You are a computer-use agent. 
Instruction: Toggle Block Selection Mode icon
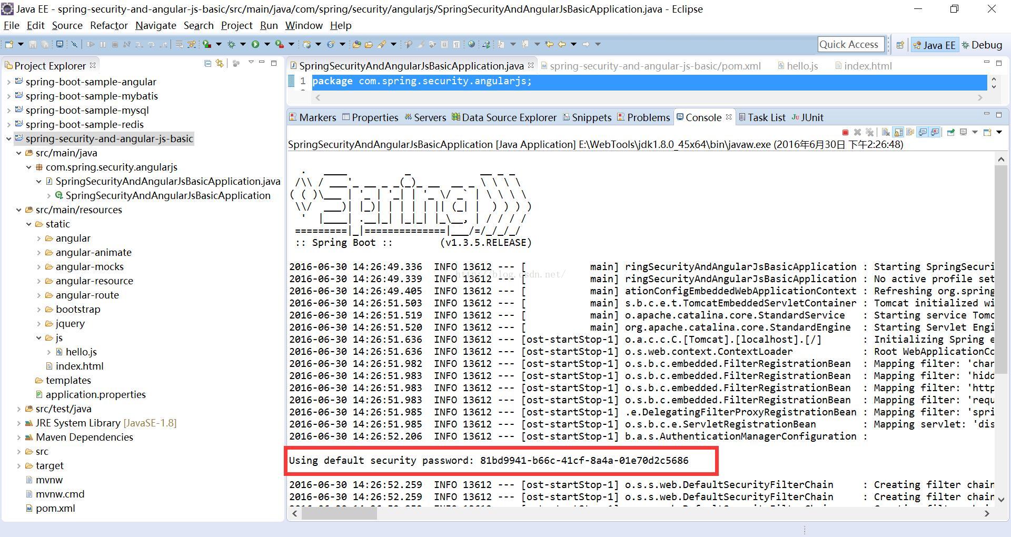tap(444, 44)
